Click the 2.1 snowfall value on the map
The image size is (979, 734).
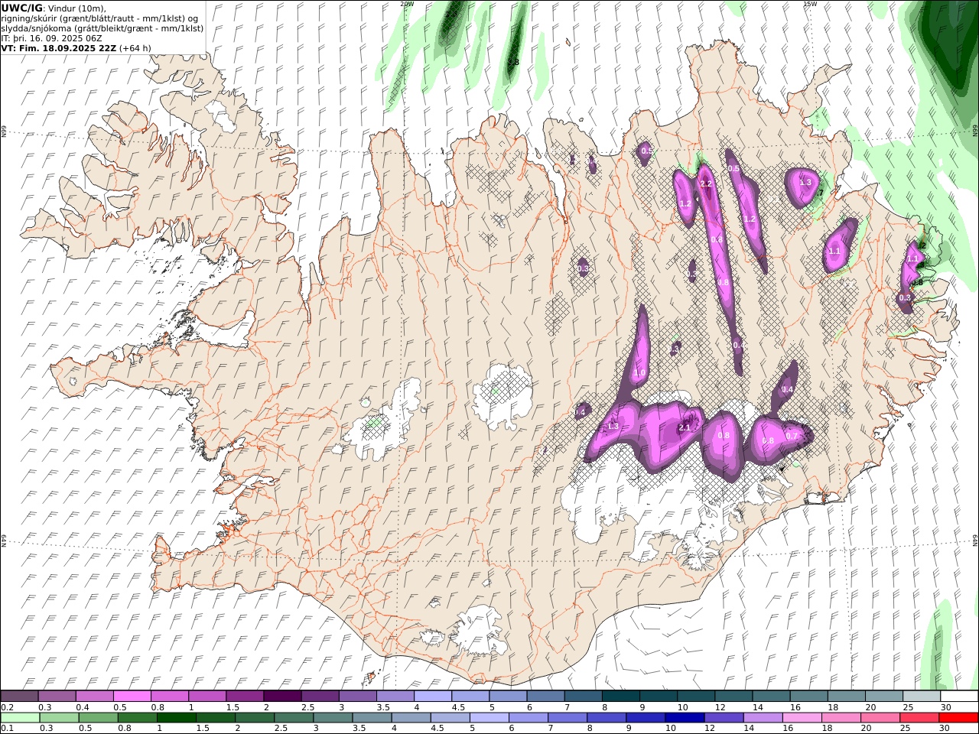click(685, 428)
